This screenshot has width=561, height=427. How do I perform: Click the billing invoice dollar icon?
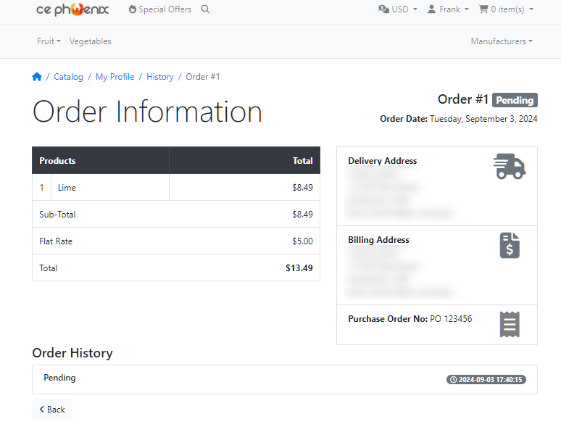click(x=510, y=246)
